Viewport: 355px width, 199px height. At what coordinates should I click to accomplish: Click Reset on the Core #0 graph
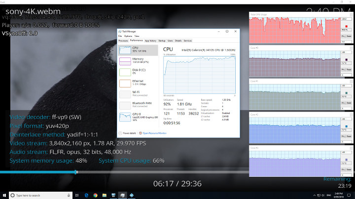point(349,69)
